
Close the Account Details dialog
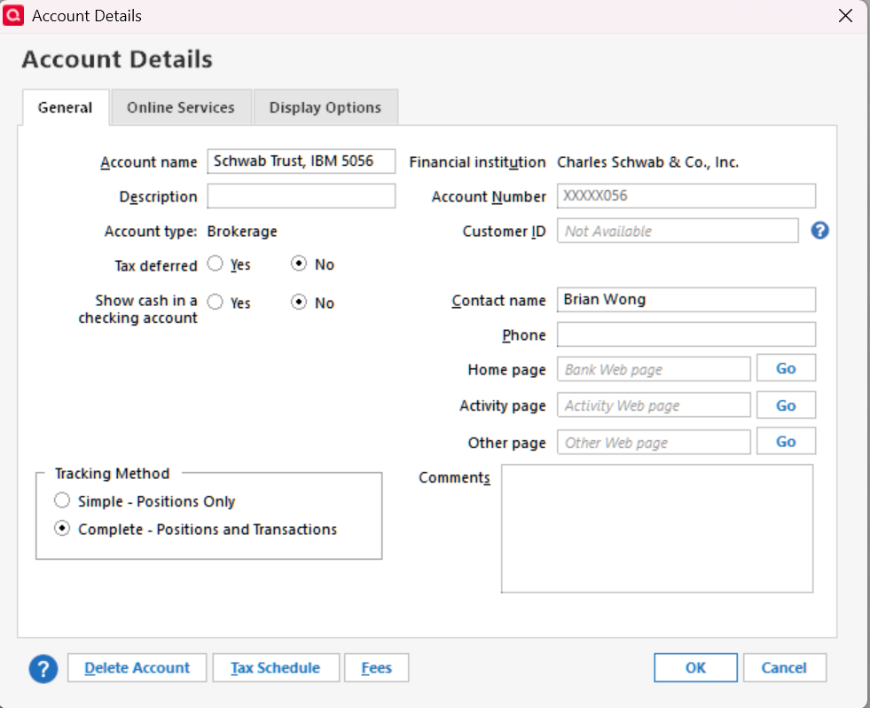(x=845, y=16)
